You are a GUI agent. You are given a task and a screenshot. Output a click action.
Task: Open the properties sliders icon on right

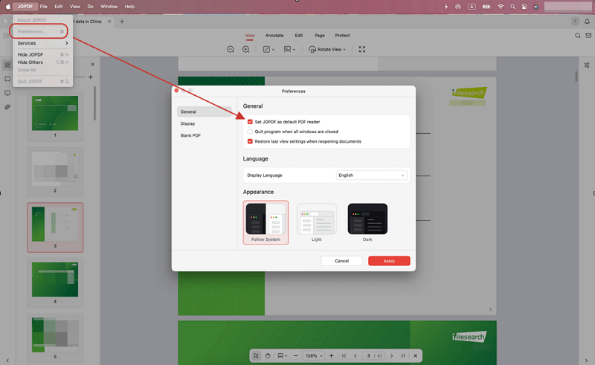point(587,65)
